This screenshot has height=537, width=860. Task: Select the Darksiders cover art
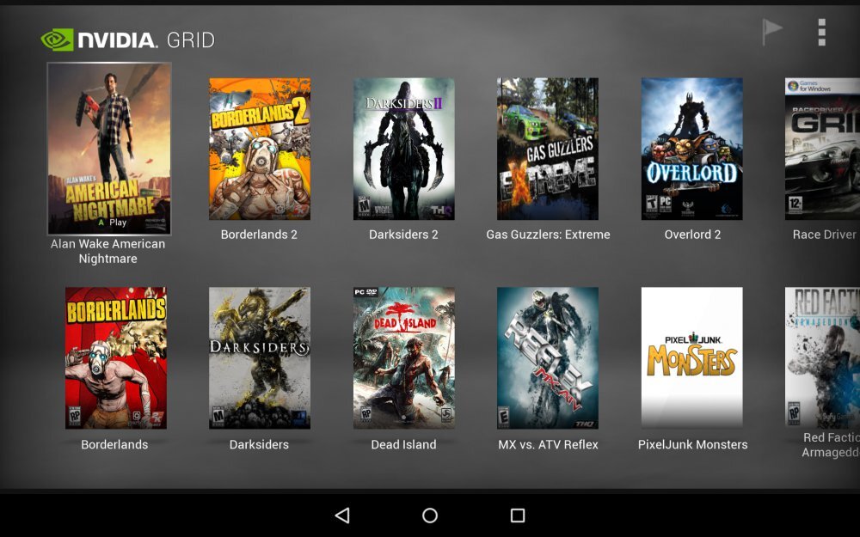click(x=260, y=357)
